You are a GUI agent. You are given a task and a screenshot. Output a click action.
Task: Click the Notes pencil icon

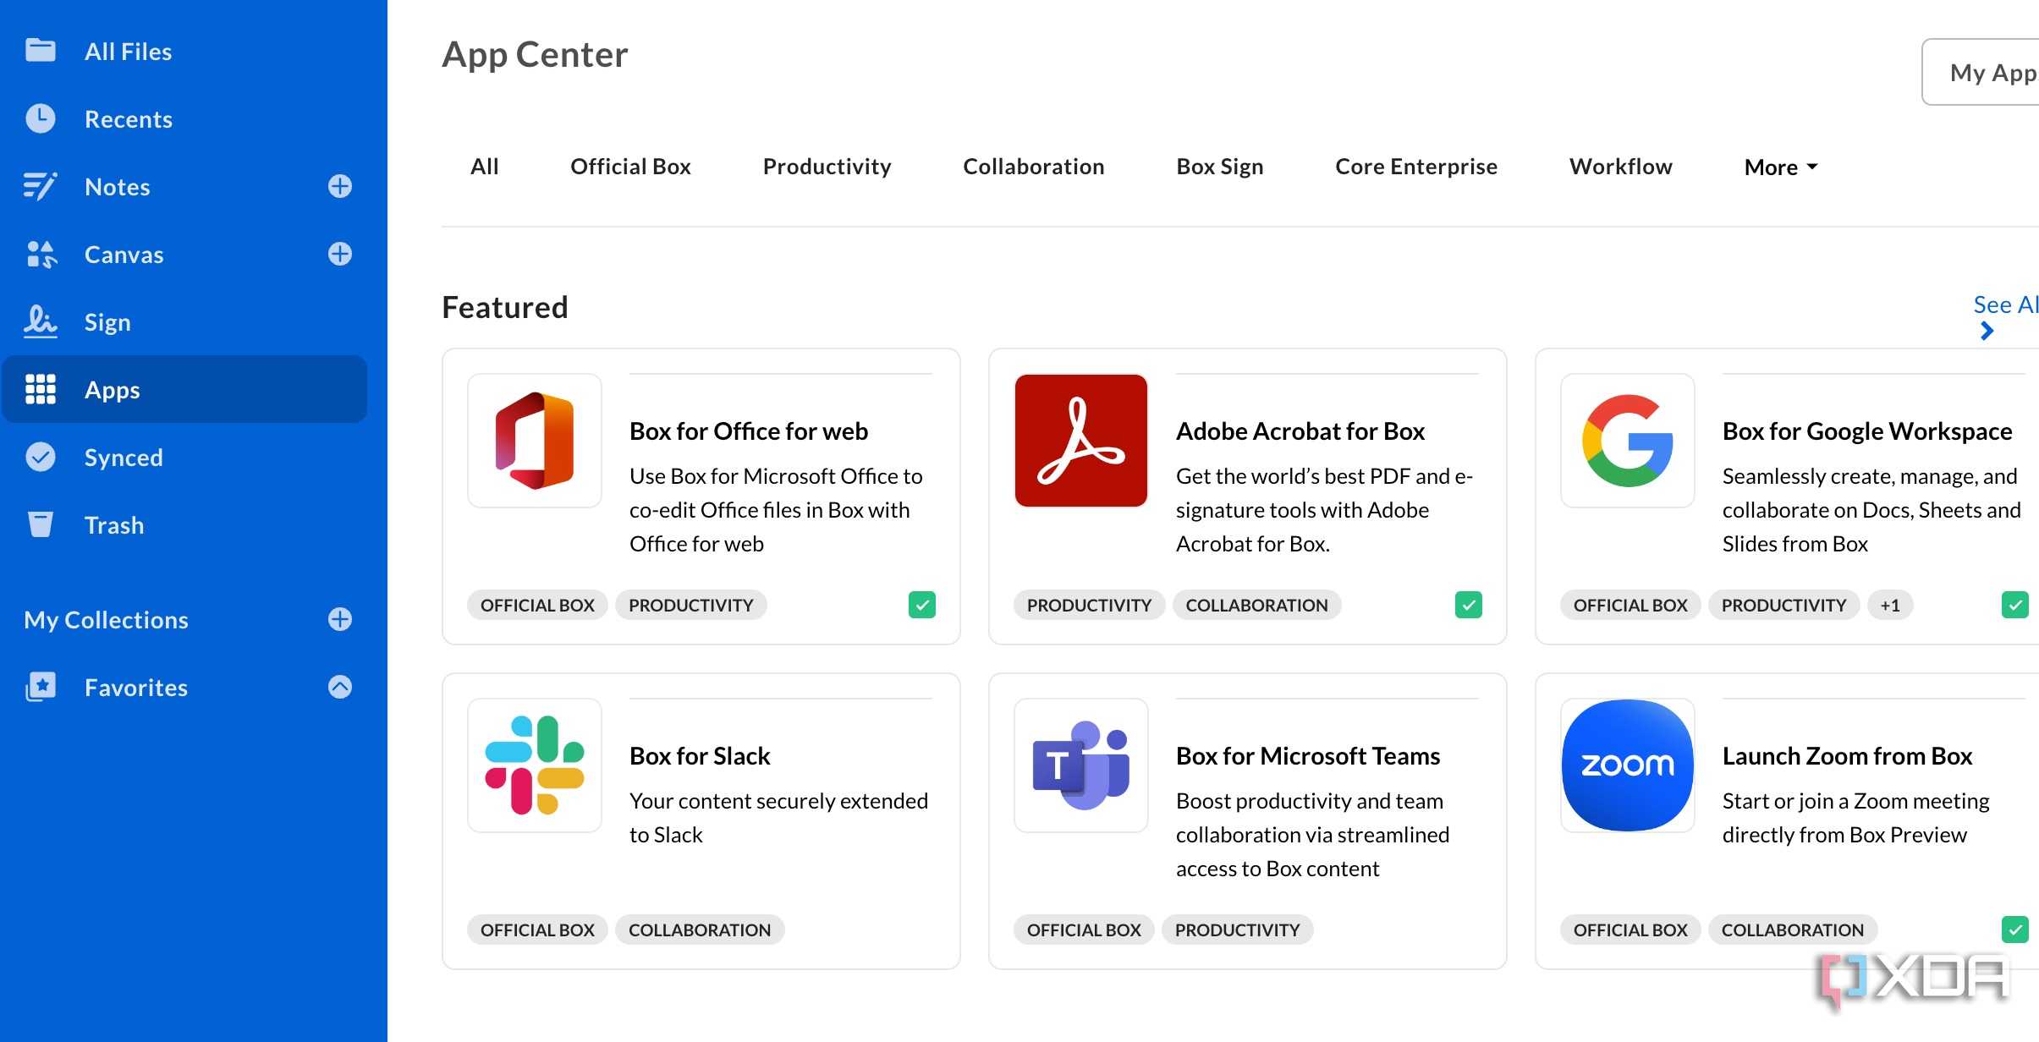[x=41, y=186]
